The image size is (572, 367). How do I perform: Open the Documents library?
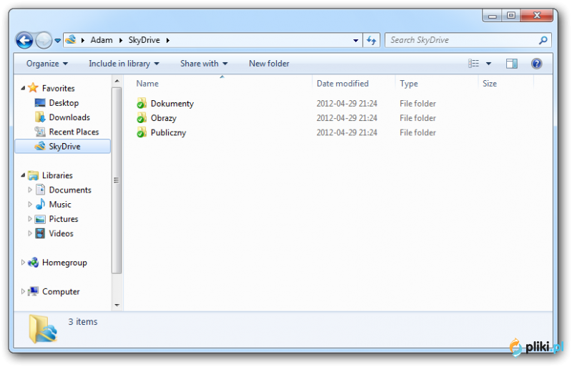(70, 190)
